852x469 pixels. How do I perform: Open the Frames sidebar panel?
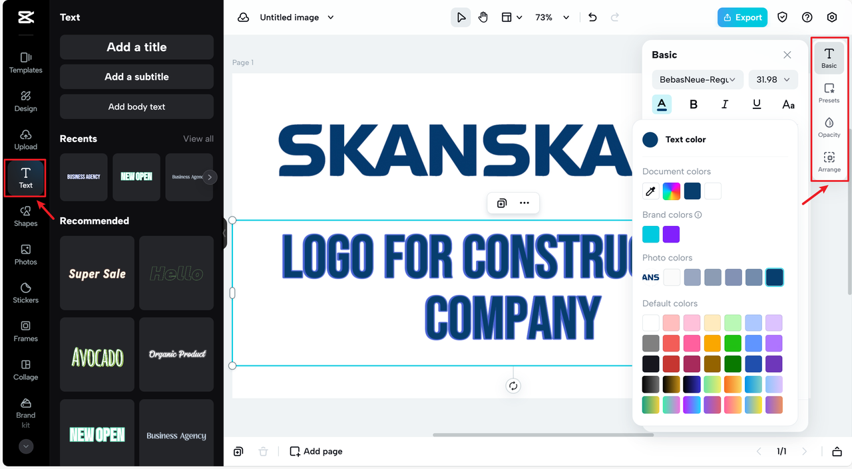point(26,331)
